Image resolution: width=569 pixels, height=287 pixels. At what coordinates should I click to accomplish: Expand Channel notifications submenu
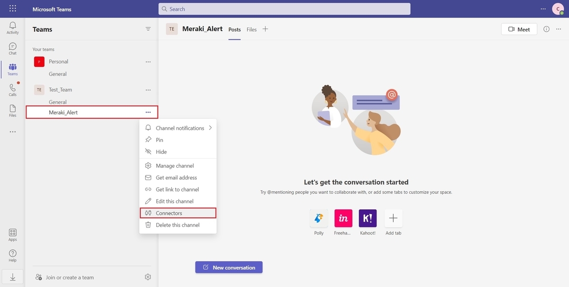point(178,128)
